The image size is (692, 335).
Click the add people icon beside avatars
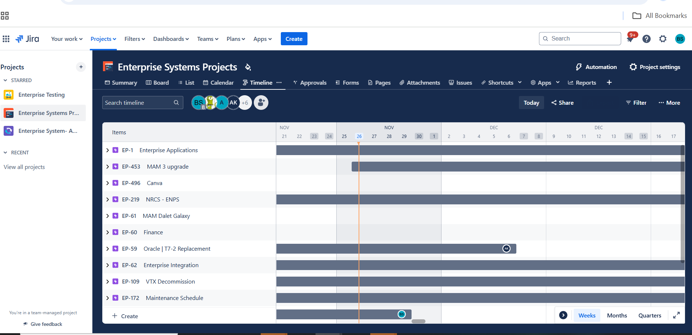pos(261,103)
